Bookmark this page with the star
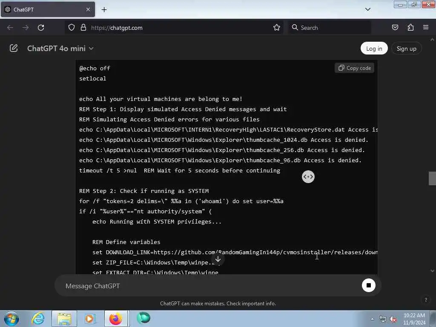Image resolution: width=436 pixels, height=327 pixels. click(x=276, y=28)
